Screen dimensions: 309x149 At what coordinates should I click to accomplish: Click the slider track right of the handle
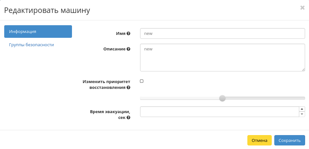point(266,98)
